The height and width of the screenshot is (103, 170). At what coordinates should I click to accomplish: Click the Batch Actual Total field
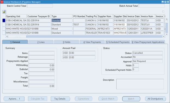point(152,6)
